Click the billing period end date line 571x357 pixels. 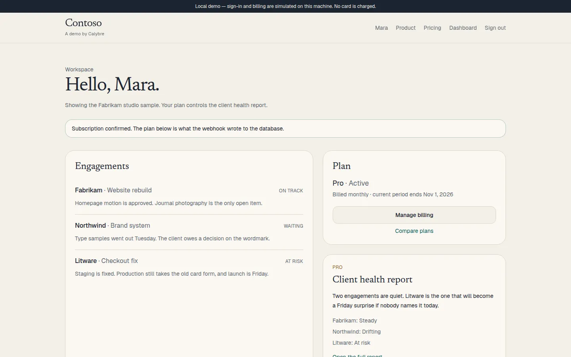click(x=393, y=194)
